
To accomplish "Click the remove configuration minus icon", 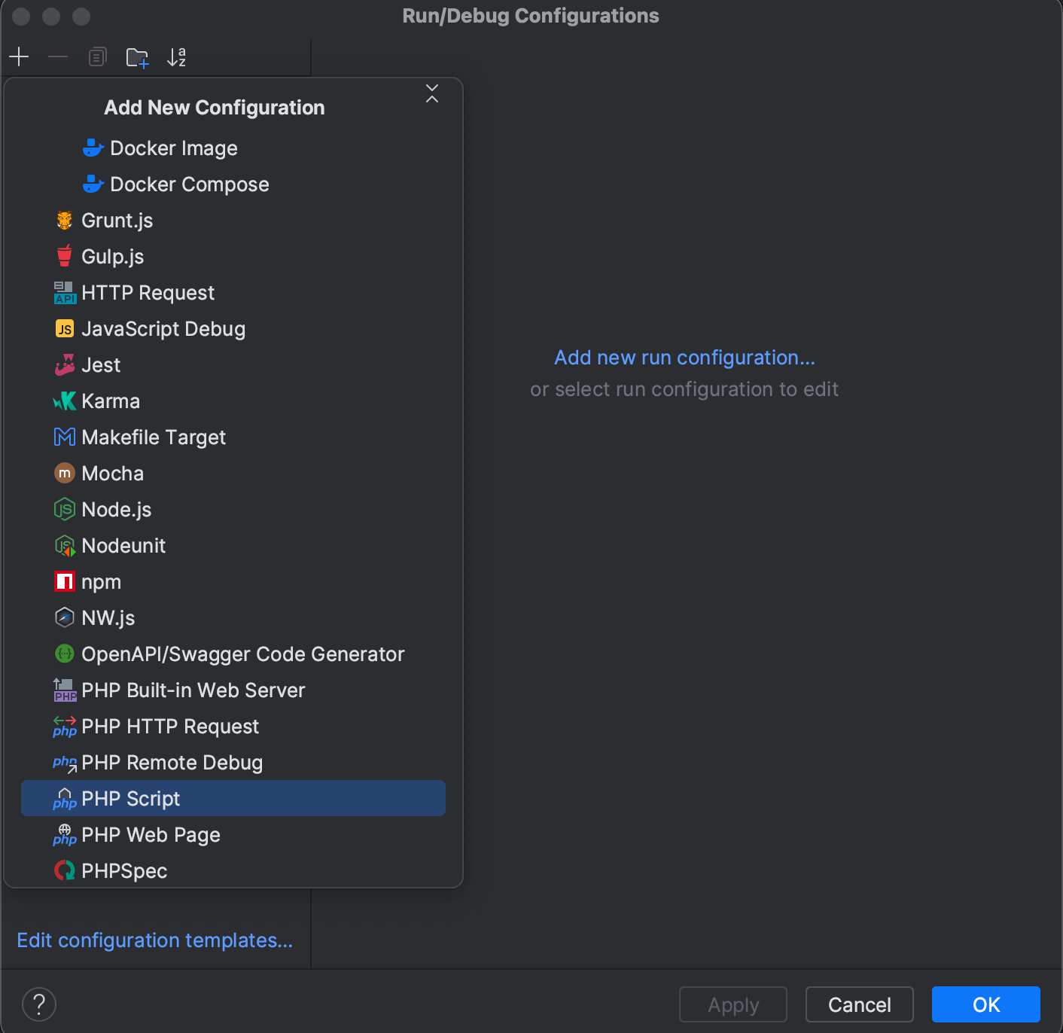I will click(58, 56).
